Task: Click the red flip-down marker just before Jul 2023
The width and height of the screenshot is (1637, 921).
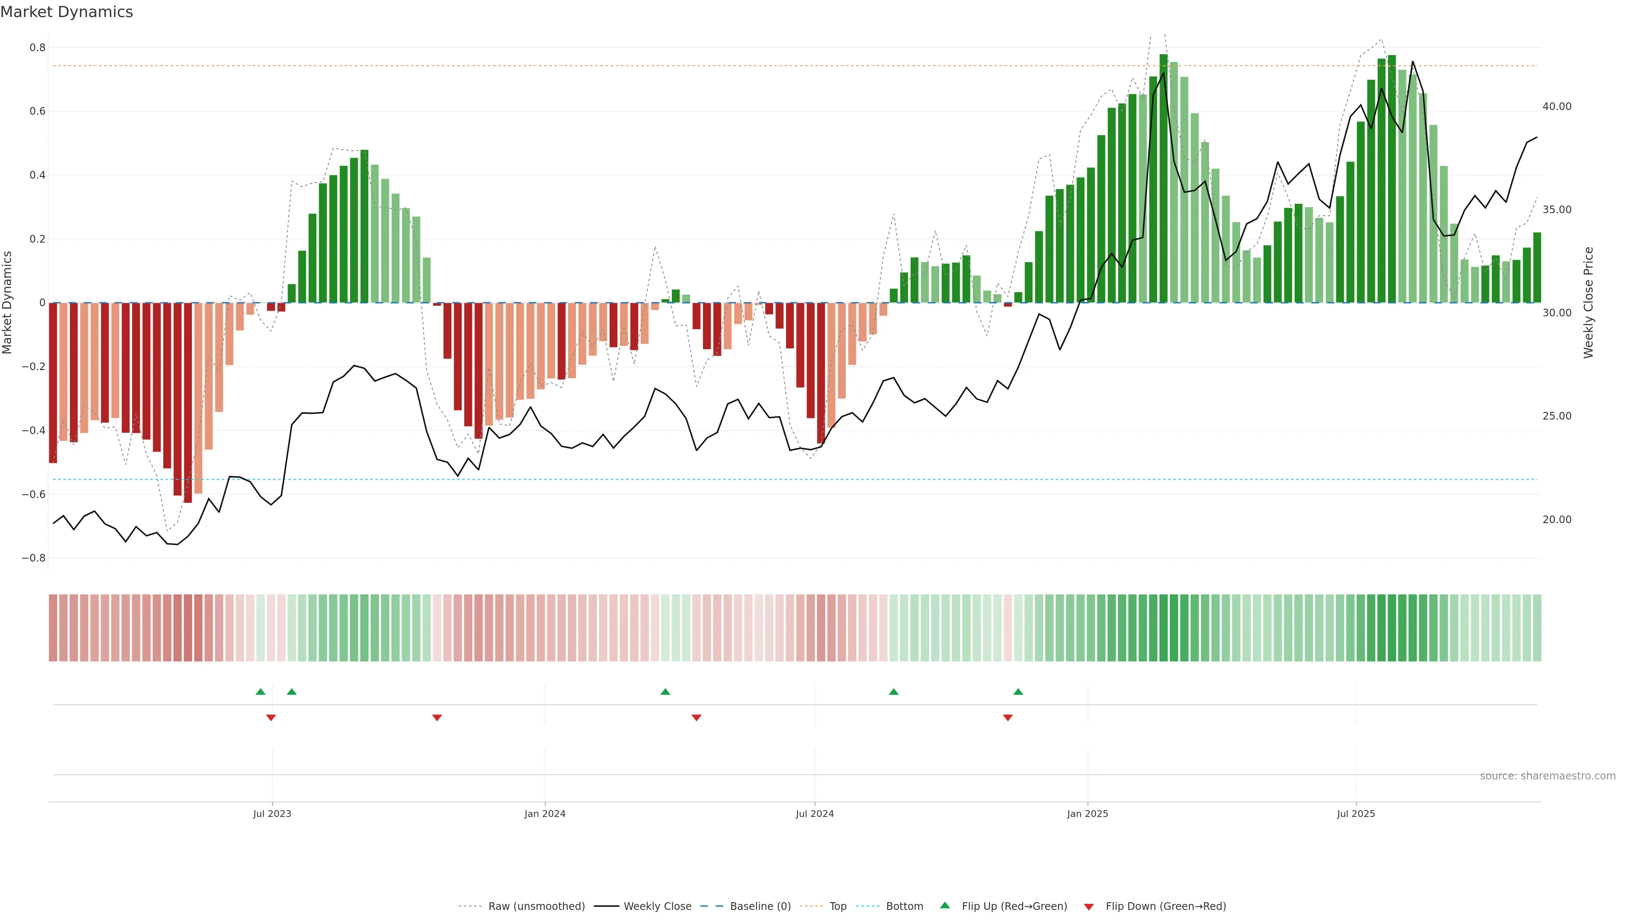Action: tap(271, 718)
